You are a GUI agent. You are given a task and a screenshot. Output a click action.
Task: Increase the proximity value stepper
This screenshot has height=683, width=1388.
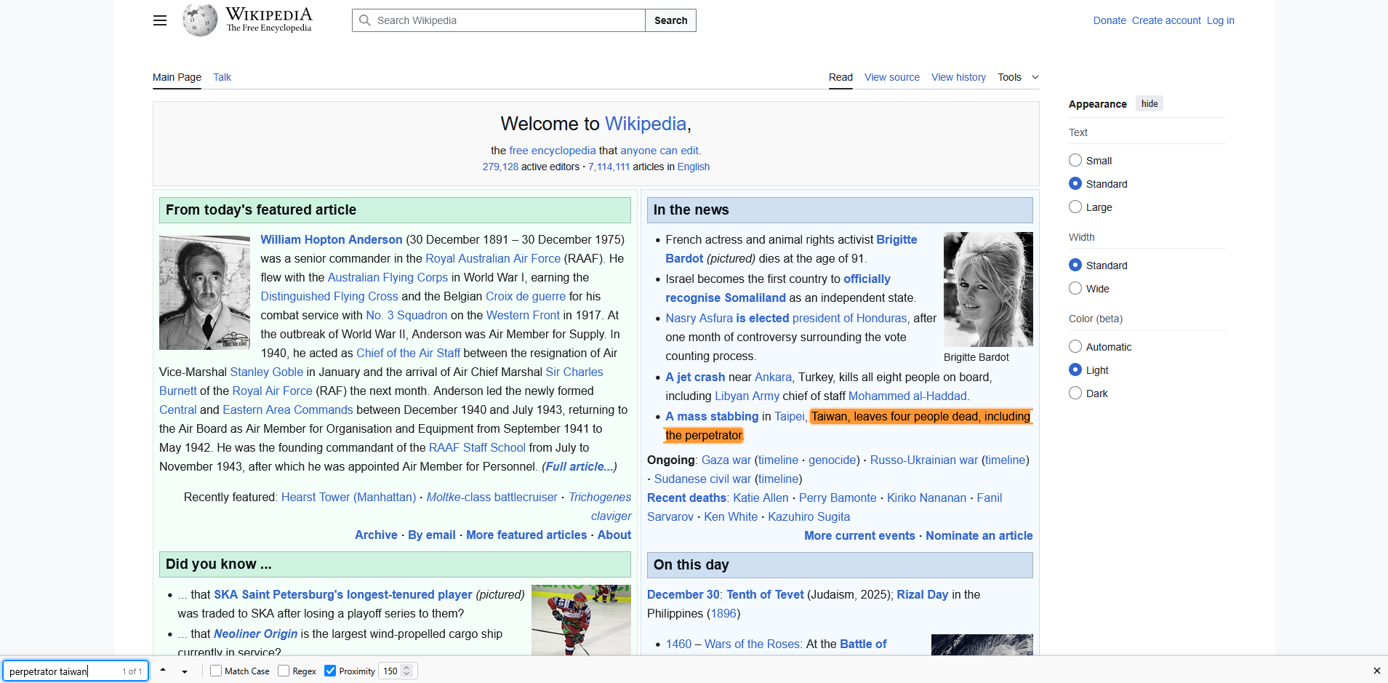point(407,668)
